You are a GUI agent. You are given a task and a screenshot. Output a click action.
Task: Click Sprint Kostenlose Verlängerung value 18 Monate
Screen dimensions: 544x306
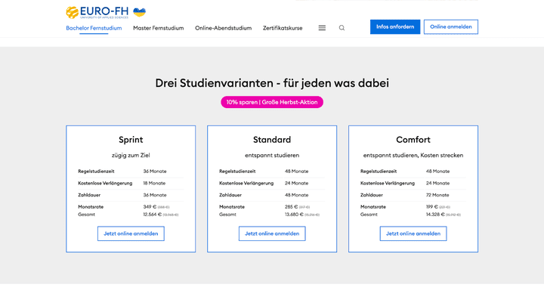[x=154, y=183]
